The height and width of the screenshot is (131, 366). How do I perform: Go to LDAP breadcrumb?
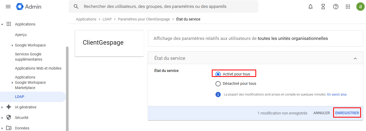click(x=107, y=19)
